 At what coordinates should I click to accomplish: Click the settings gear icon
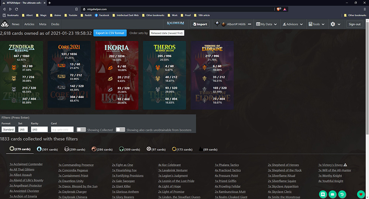click(x=333, y=24)
